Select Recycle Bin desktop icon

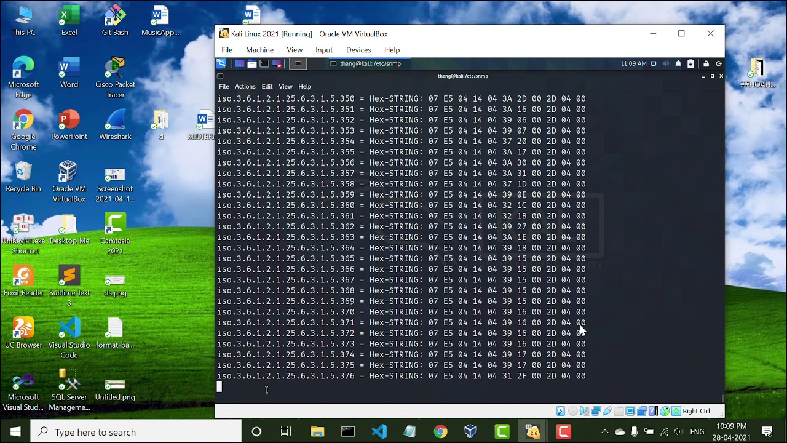click(23, 177)
